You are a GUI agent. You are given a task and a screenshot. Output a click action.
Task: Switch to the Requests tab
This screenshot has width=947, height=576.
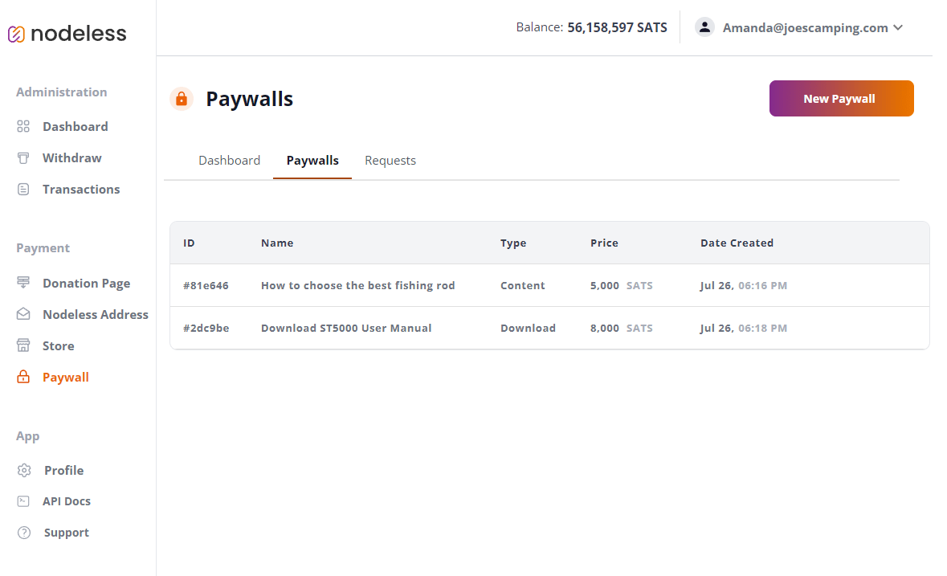(x=390, y=161)
